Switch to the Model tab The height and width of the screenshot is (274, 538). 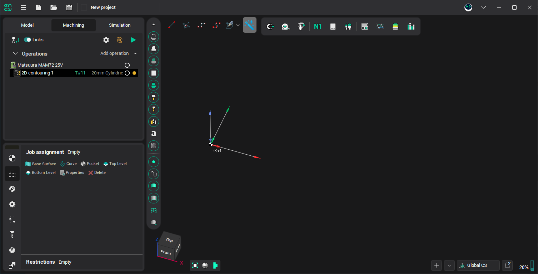[28, 25]
